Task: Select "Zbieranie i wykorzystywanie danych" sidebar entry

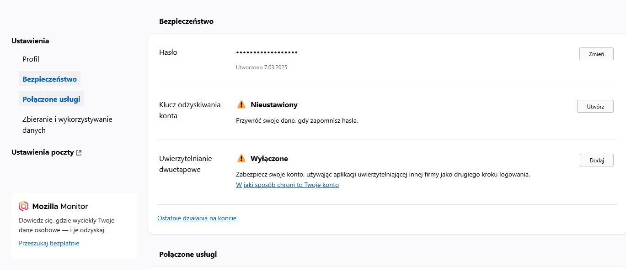Action: [67, 125]
